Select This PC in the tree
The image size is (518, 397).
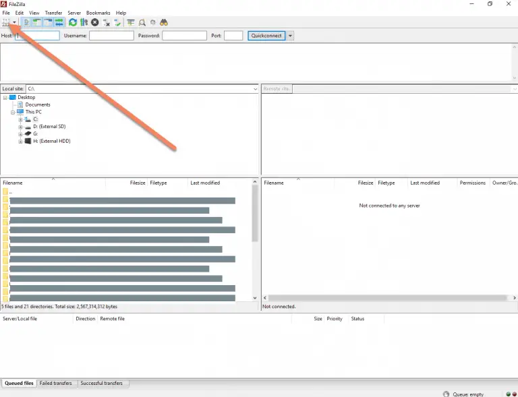(x=33, y=112)
